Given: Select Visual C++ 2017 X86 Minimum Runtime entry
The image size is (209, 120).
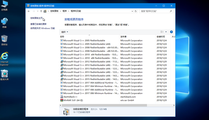Looking at the screenshot, I should 91,93.
